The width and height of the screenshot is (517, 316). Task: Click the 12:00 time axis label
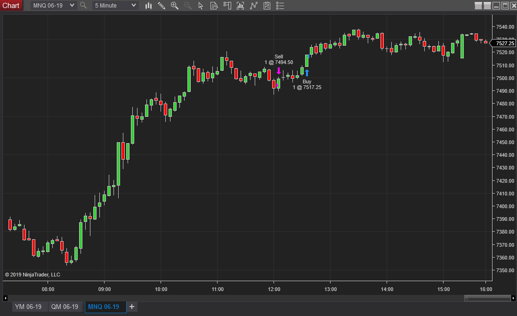tap(274, 289)
